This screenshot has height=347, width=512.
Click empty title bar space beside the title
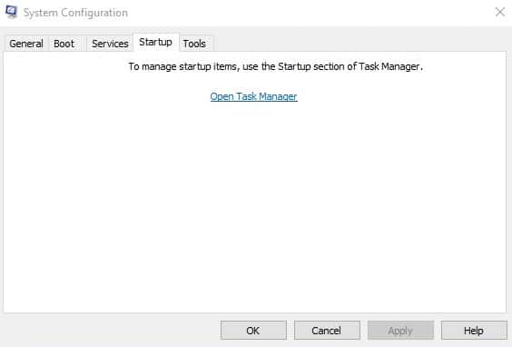[310, 13]
